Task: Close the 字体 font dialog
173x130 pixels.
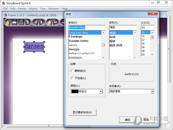Action: pos(153,13)
